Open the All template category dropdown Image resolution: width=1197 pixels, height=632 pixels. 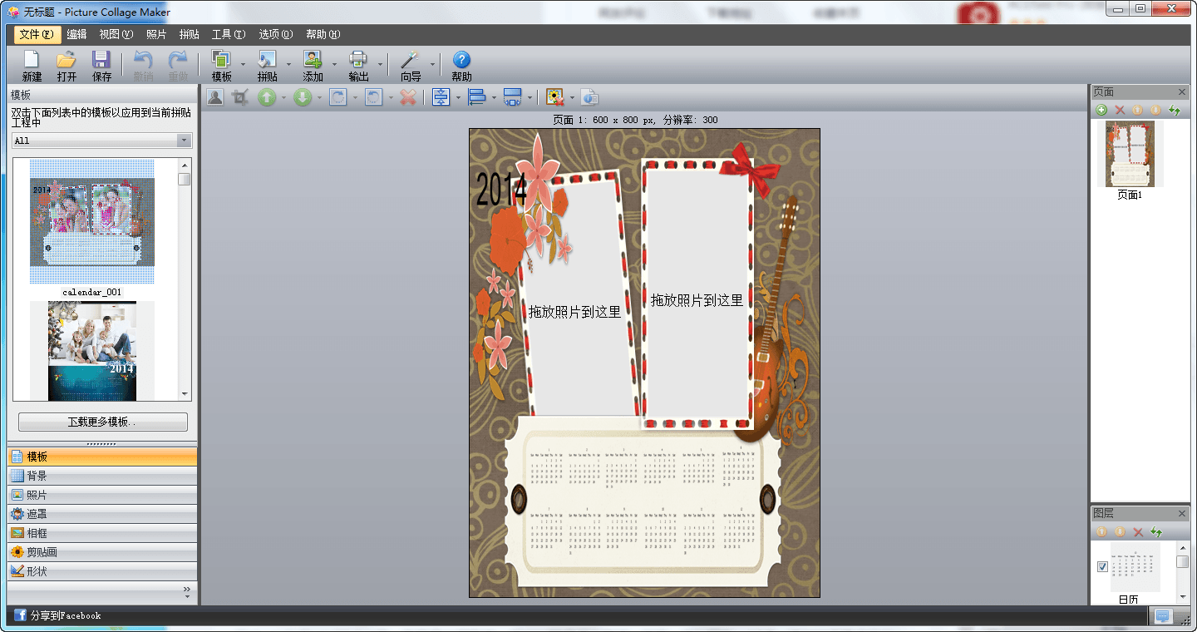[102, 141]
